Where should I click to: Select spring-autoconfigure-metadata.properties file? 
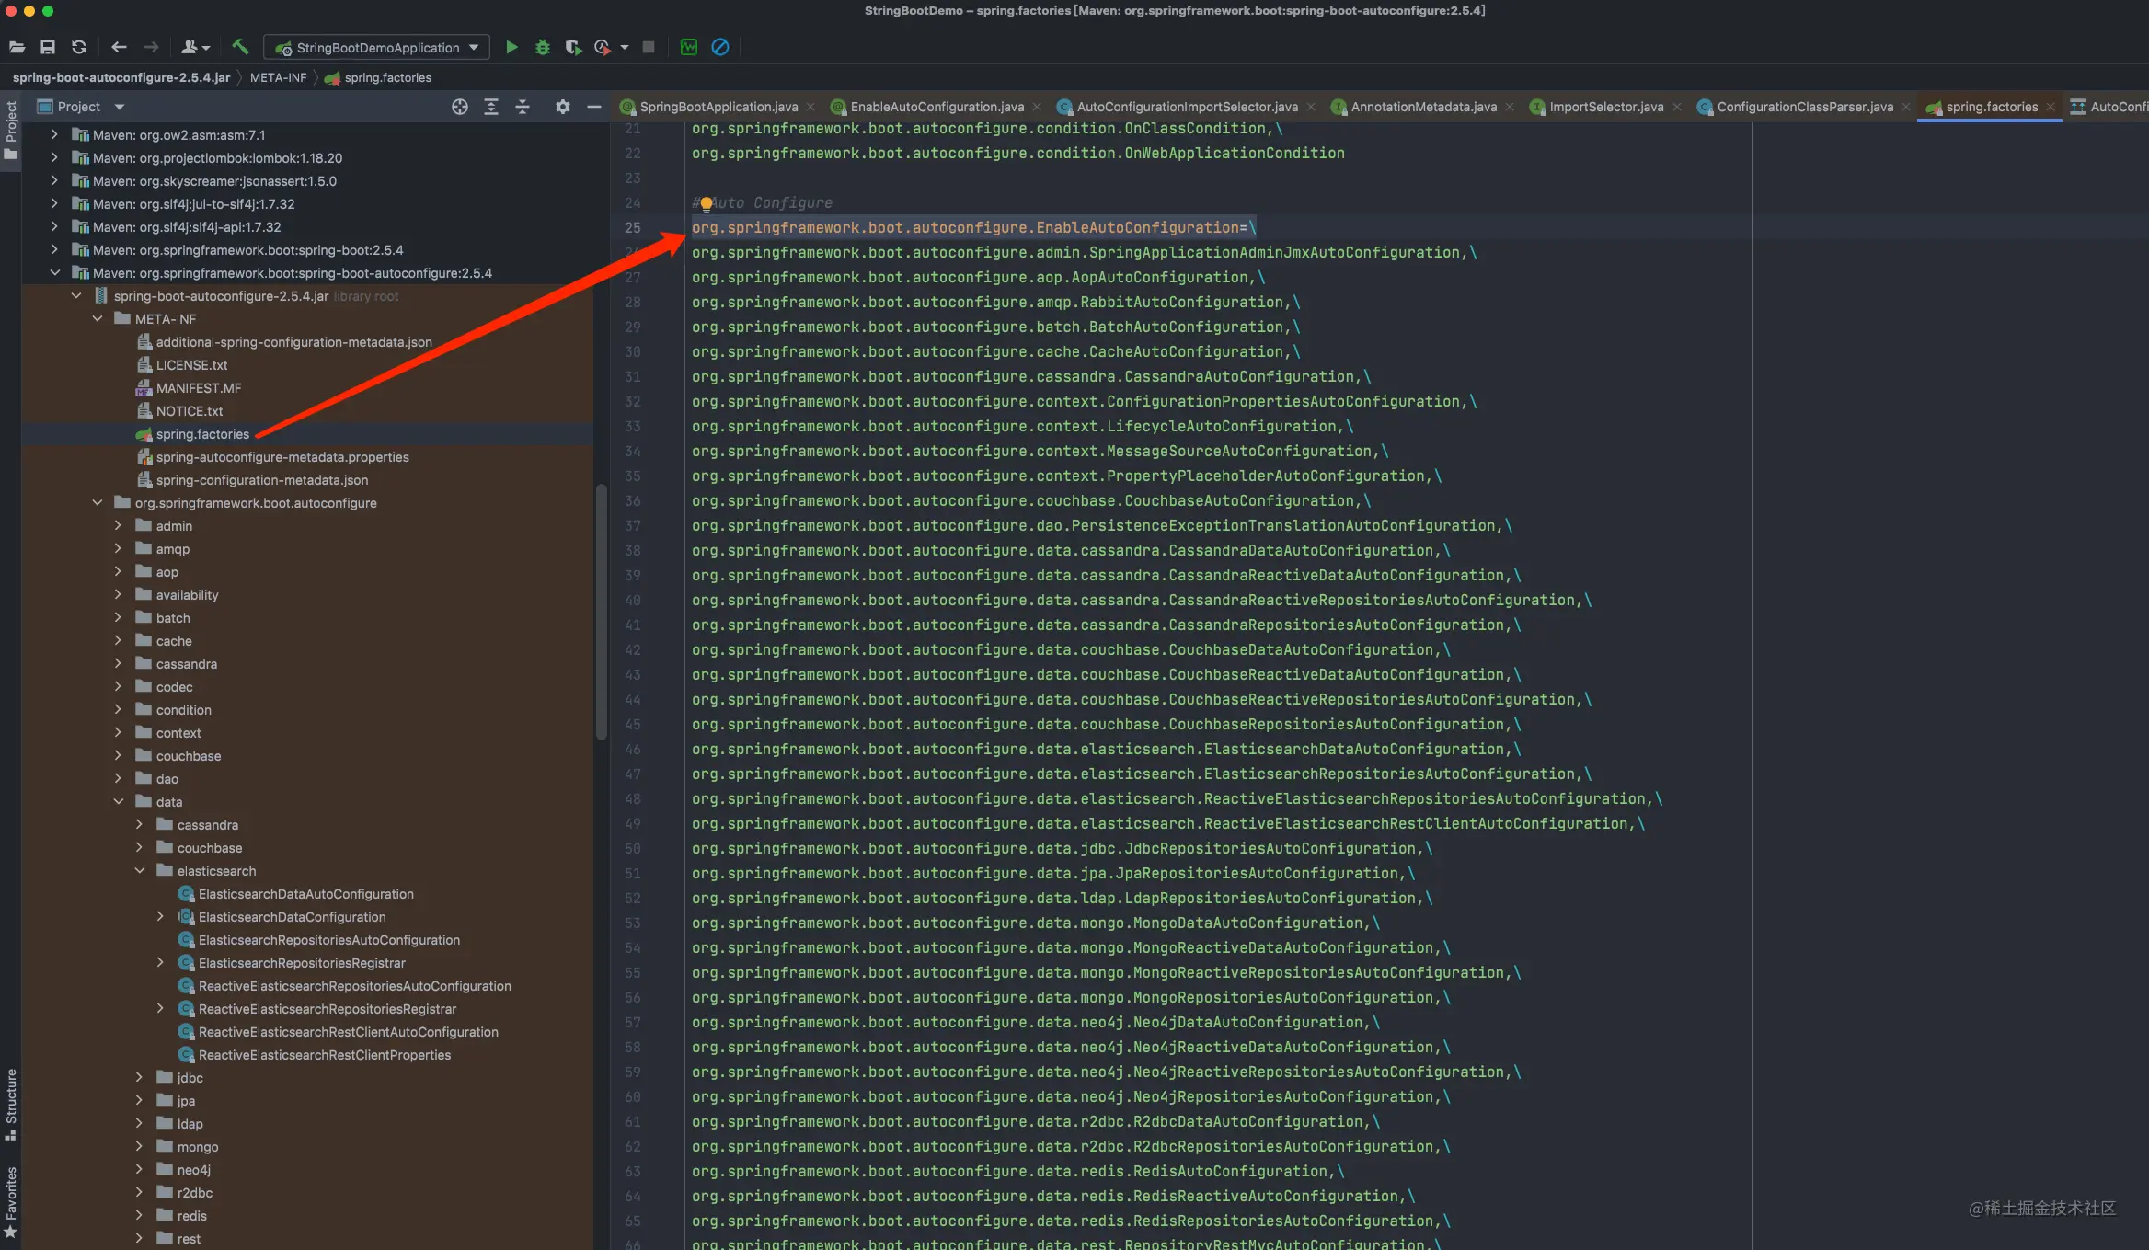tap(282, 456)
